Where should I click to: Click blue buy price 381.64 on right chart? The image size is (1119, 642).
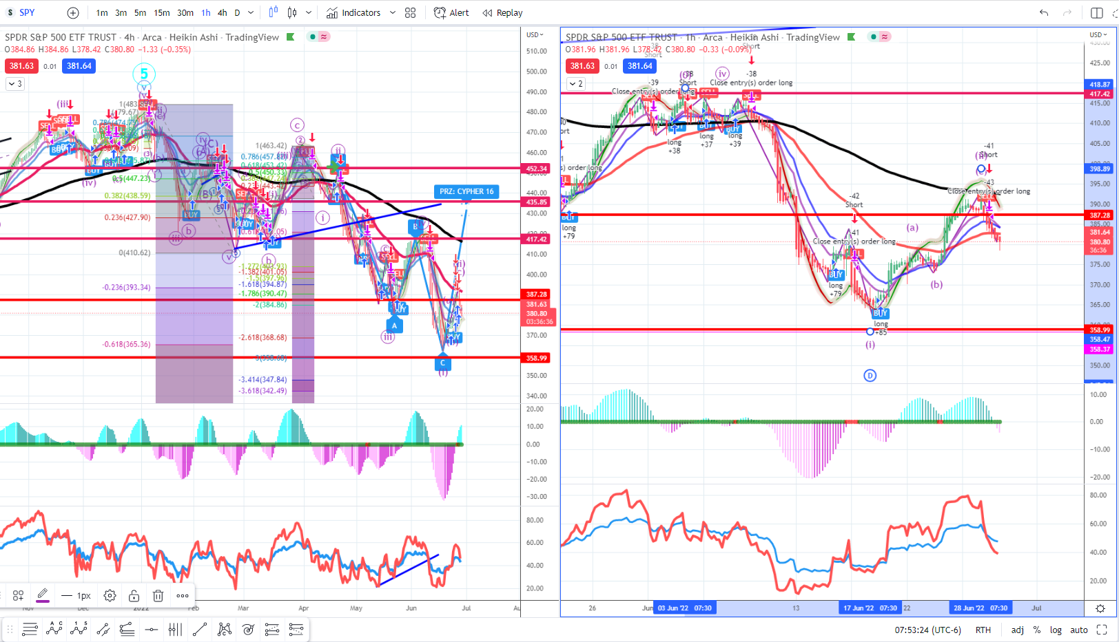pos(640,66)
